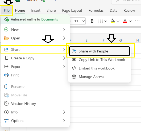The width and height of the screenshot is (141, 131).
Task: Choose Manage Access
Action: click(x=99, y=77)
